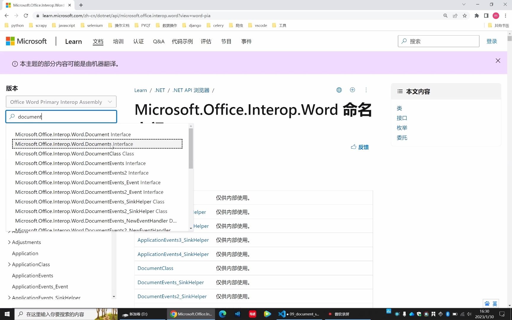Click the circled plus add-to-collection icon
This screenshot has width=512, height=320.
(352, 90)
